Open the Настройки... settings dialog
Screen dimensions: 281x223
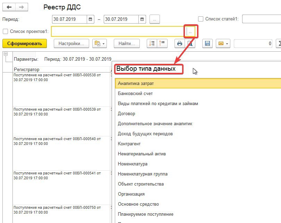tap(71, 44)
